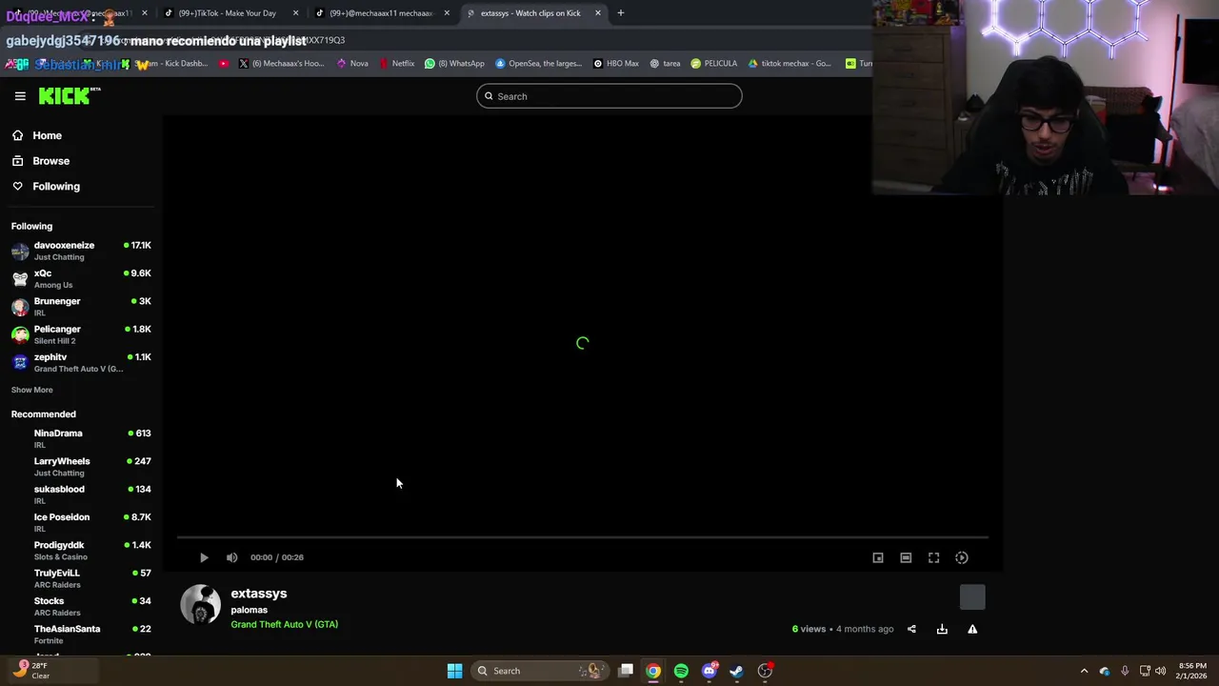Screen dimensions: 1219x686
Task: Open Mechaaax's X bookmark
Action: [281, 64]
